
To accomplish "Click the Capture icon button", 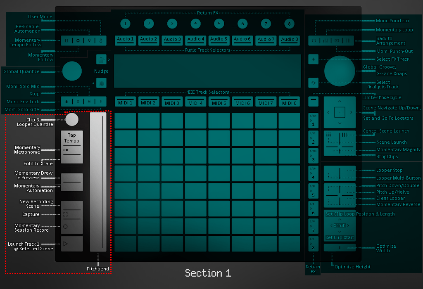I will click(66, 215).
